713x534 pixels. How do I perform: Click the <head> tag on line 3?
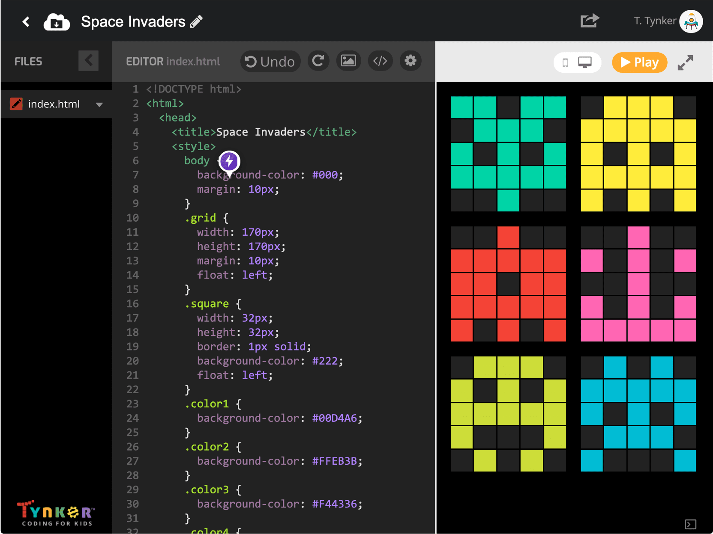click(178, 118)
